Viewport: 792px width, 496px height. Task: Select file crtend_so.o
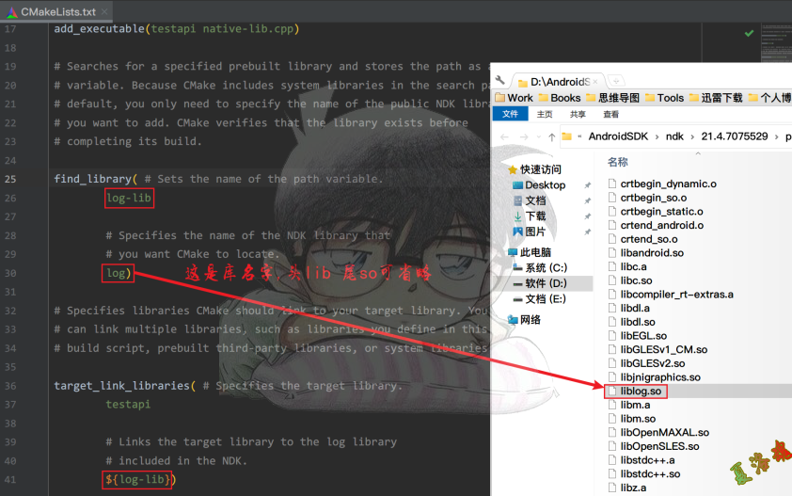click(x=643, y=239)
